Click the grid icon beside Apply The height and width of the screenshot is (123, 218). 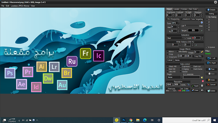(x=202, y=86)
